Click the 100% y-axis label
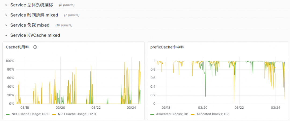Image resolution: width=290 pixels, height=121 pixels. click(10, 61)
